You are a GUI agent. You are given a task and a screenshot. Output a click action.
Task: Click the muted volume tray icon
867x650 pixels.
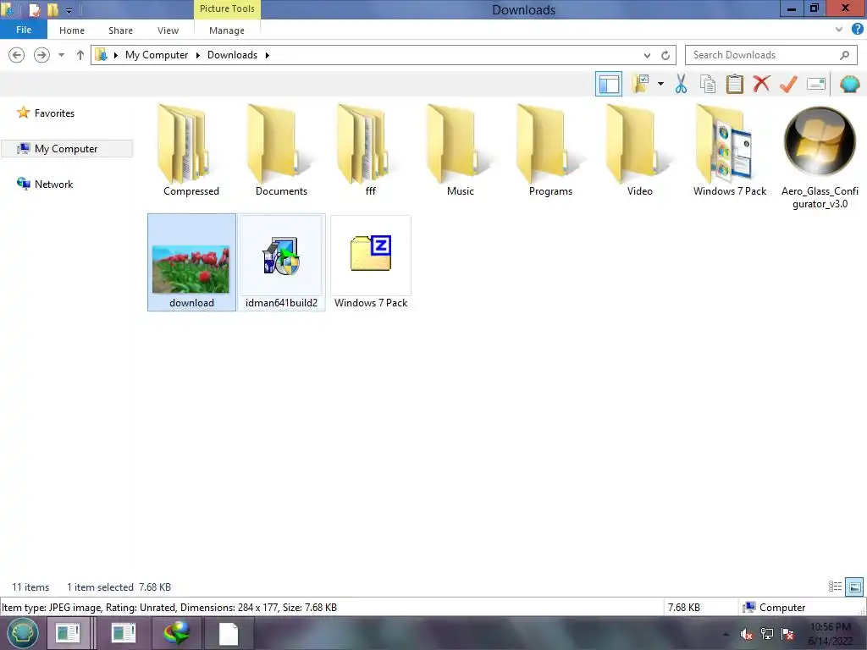click(746, 634)
